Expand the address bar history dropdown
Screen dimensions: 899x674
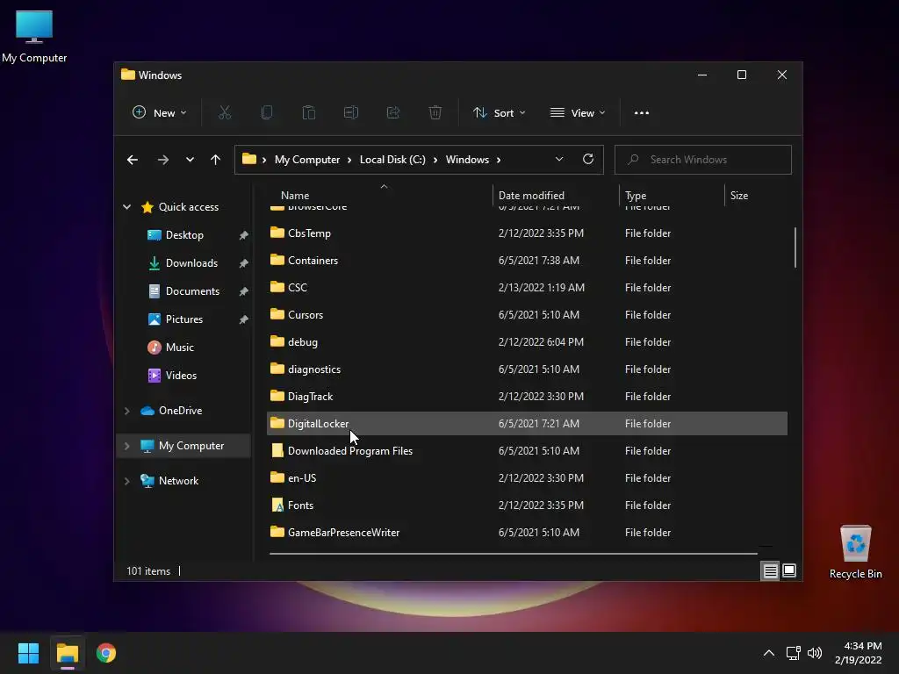(x=559, y=160)
